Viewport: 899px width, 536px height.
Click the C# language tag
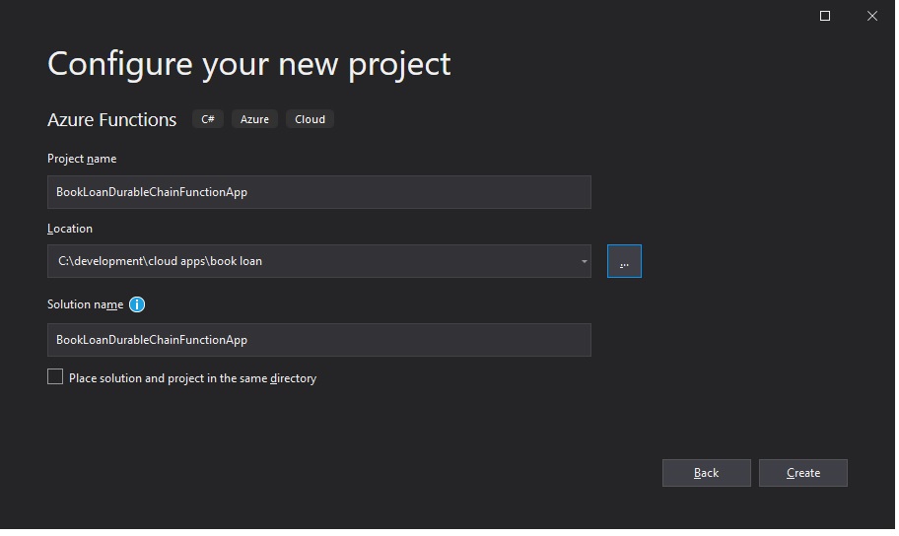click(208, 119)
